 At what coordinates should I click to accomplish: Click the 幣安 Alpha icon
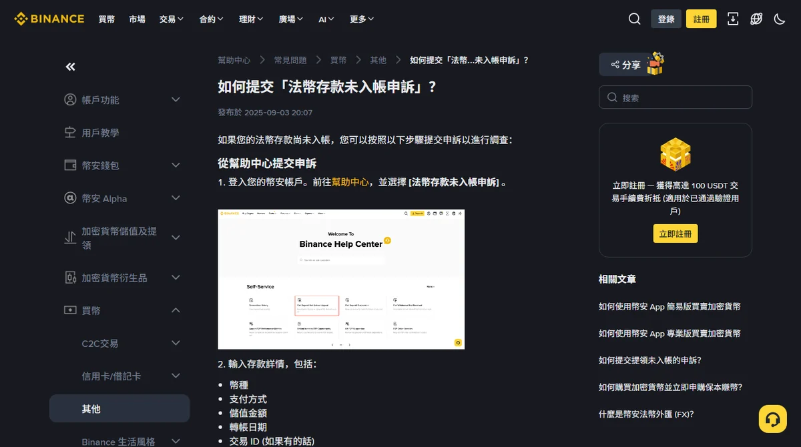click(70, 198)
